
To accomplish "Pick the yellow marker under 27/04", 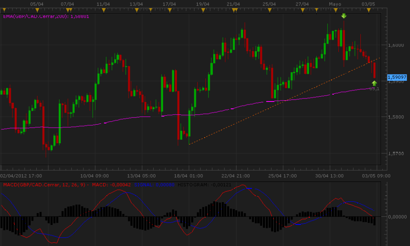I will click(x=302, y=9).
